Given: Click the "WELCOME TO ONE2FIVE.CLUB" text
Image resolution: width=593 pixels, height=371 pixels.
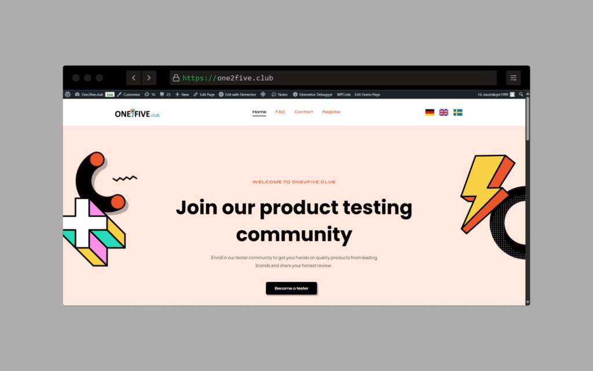Looking at the screenshot, I should click(x=294, y=181).
